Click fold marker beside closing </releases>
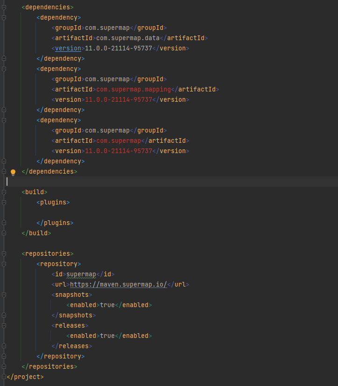Screen dimensions: 338x386 point(4,346)
